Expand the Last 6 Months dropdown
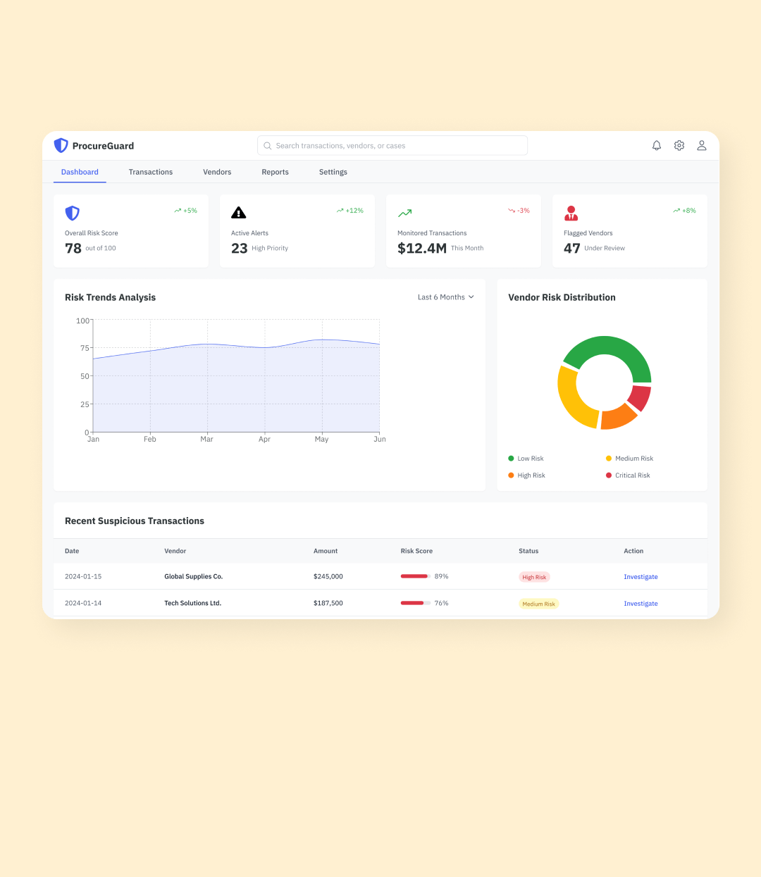Viewport: 761px width, 877px height. pyautogui.click(x=445, y=297)
